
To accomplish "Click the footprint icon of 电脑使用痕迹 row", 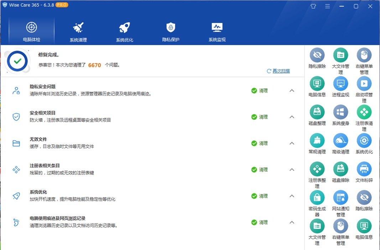I will pyautogui.click(x=16, y=222).
